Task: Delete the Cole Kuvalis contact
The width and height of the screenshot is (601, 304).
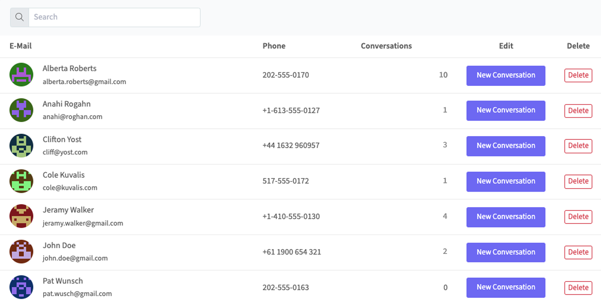Action: pyautogui.click(x=578, y=181)
